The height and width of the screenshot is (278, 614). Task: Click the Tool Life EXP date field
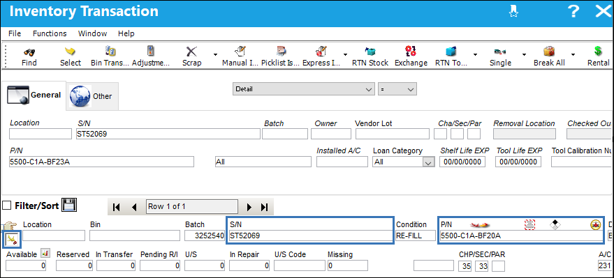coord(518,162)
